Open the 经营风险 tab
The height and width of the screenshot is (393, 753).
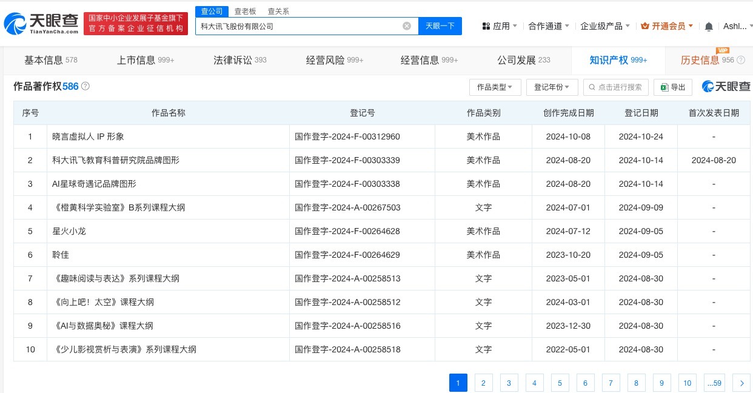[335, 60]
